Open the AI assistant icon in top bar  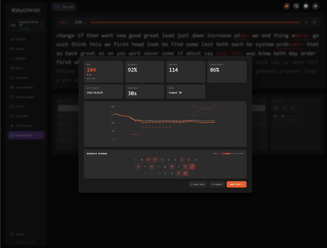tap(287, 6)
